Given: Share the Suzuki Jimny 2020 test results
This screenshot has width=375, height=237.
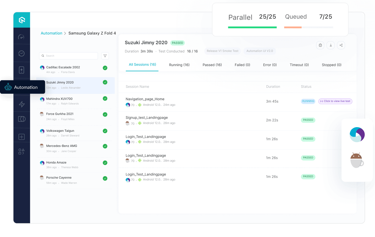Looking at the screenshot, I should pos(341,45).
